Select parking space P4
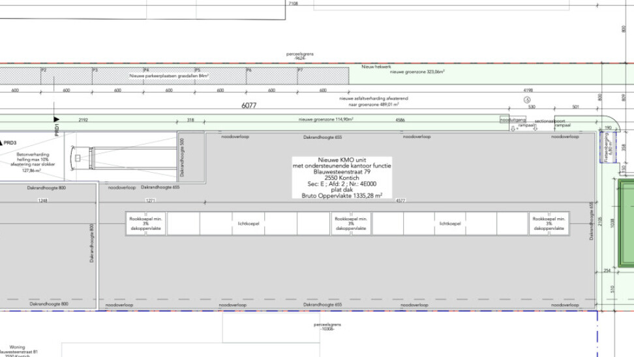Screen dimensions: 634x357 click(x=169, y=76)
